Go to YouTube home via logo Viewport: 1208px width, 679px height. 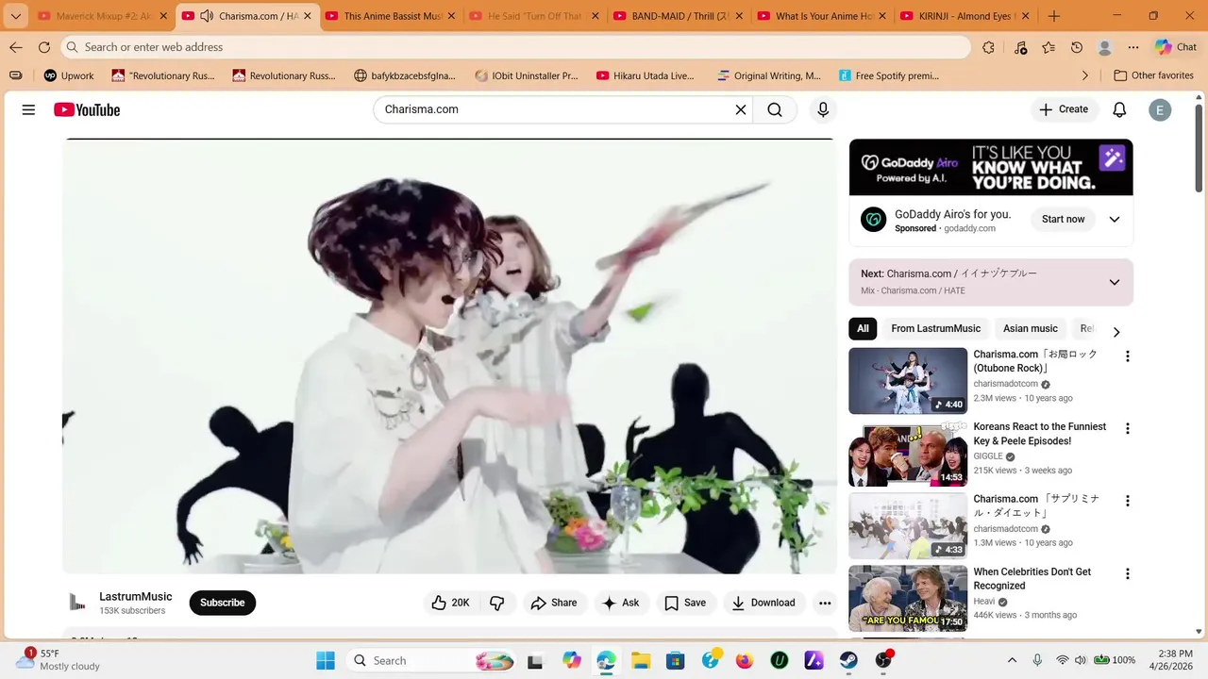tap(87, 109)
